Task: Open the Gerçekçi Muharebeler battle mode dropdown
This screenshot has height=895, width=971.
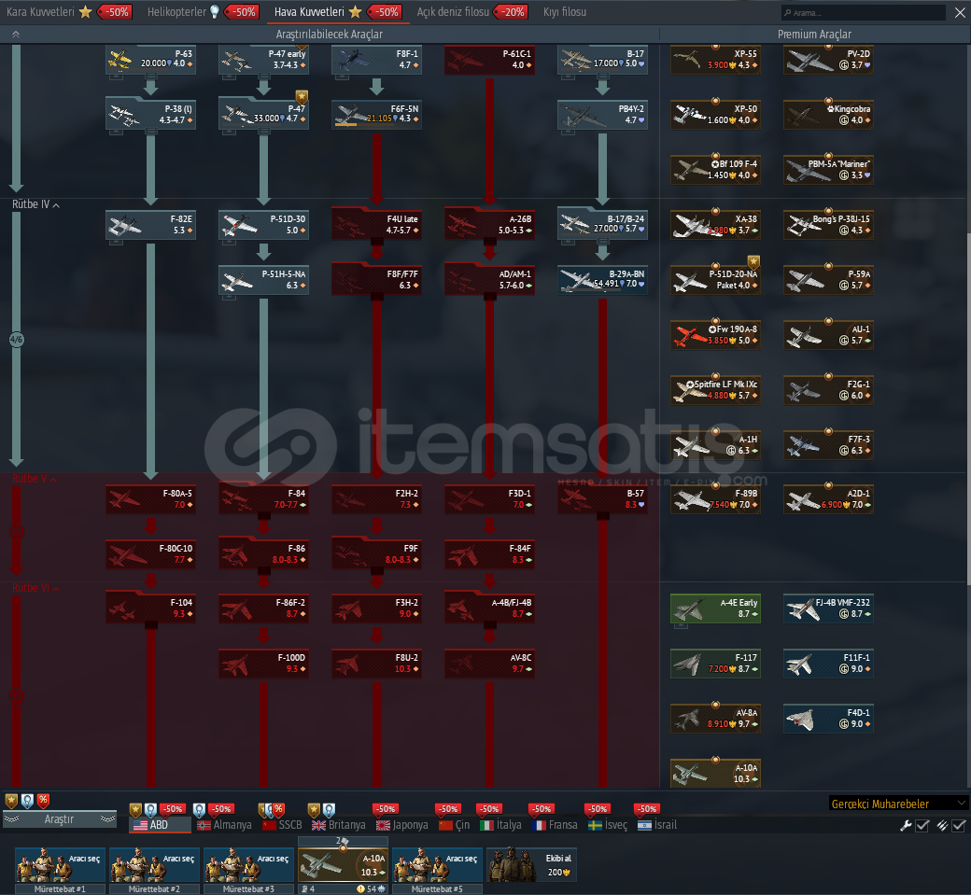Action: [x=898, y=804]
